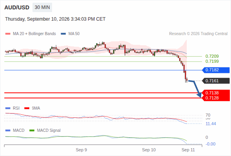Click the MACD blue legend swatch

click(x=8, y=131)
